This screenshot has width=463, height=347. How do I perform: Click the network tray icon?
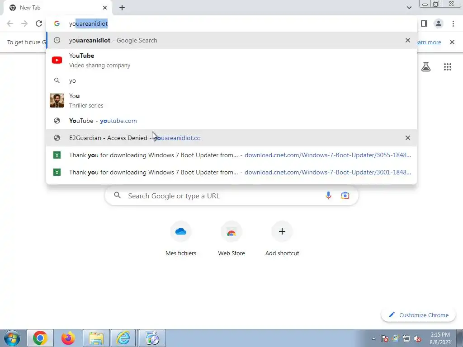(x=406, y=338)
